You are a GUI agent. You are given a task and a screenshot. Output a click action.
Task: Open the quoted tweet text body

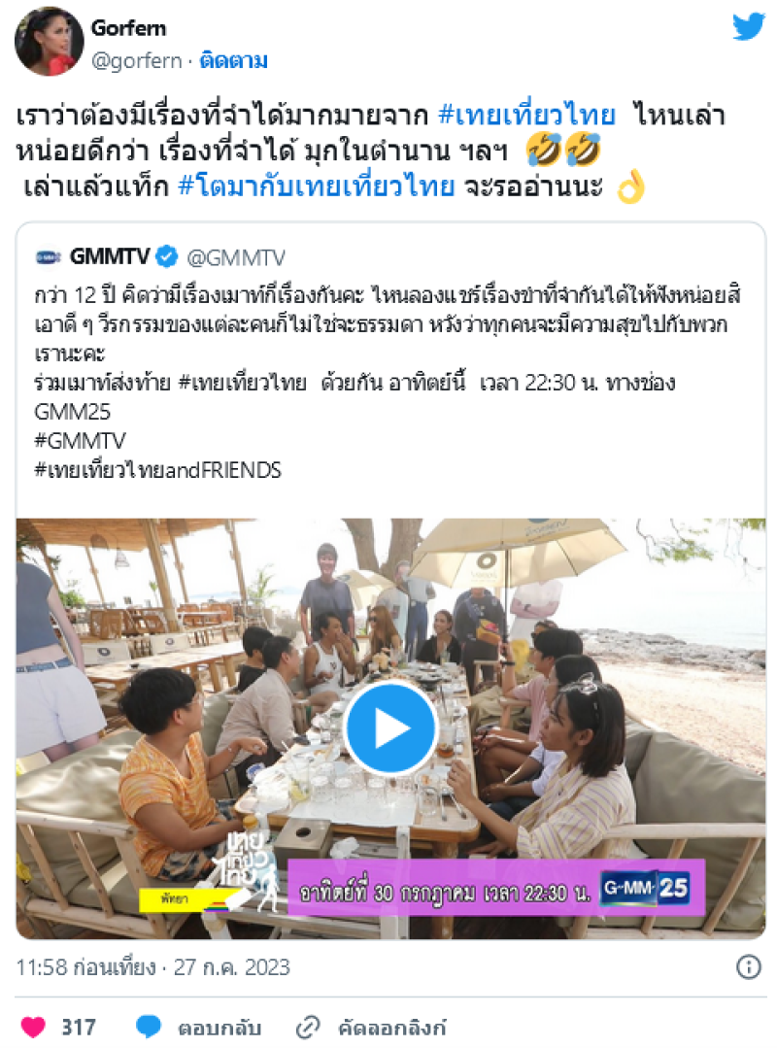coord(388,383)
